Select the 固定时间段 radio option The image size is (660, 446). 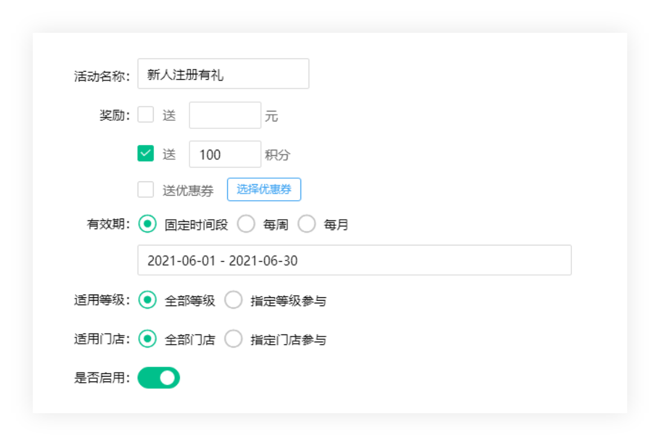pyautogui.click(x=147, y=224)
